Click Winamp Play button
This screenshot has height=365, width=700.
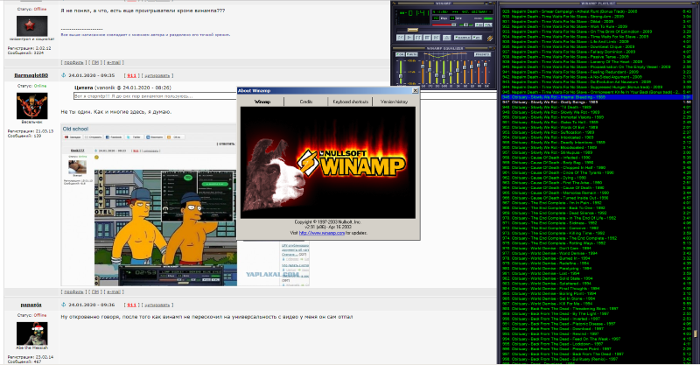pyautogui.click(x=409, y=38)
